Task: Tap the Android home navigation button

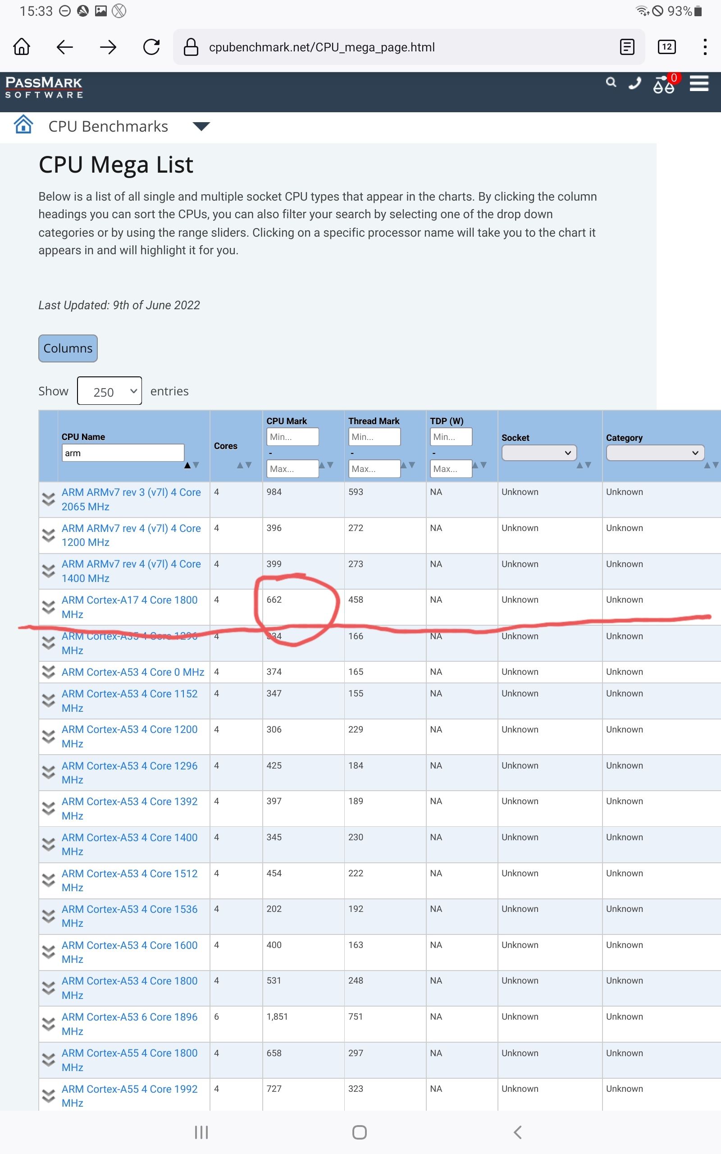Action: 360,1132
